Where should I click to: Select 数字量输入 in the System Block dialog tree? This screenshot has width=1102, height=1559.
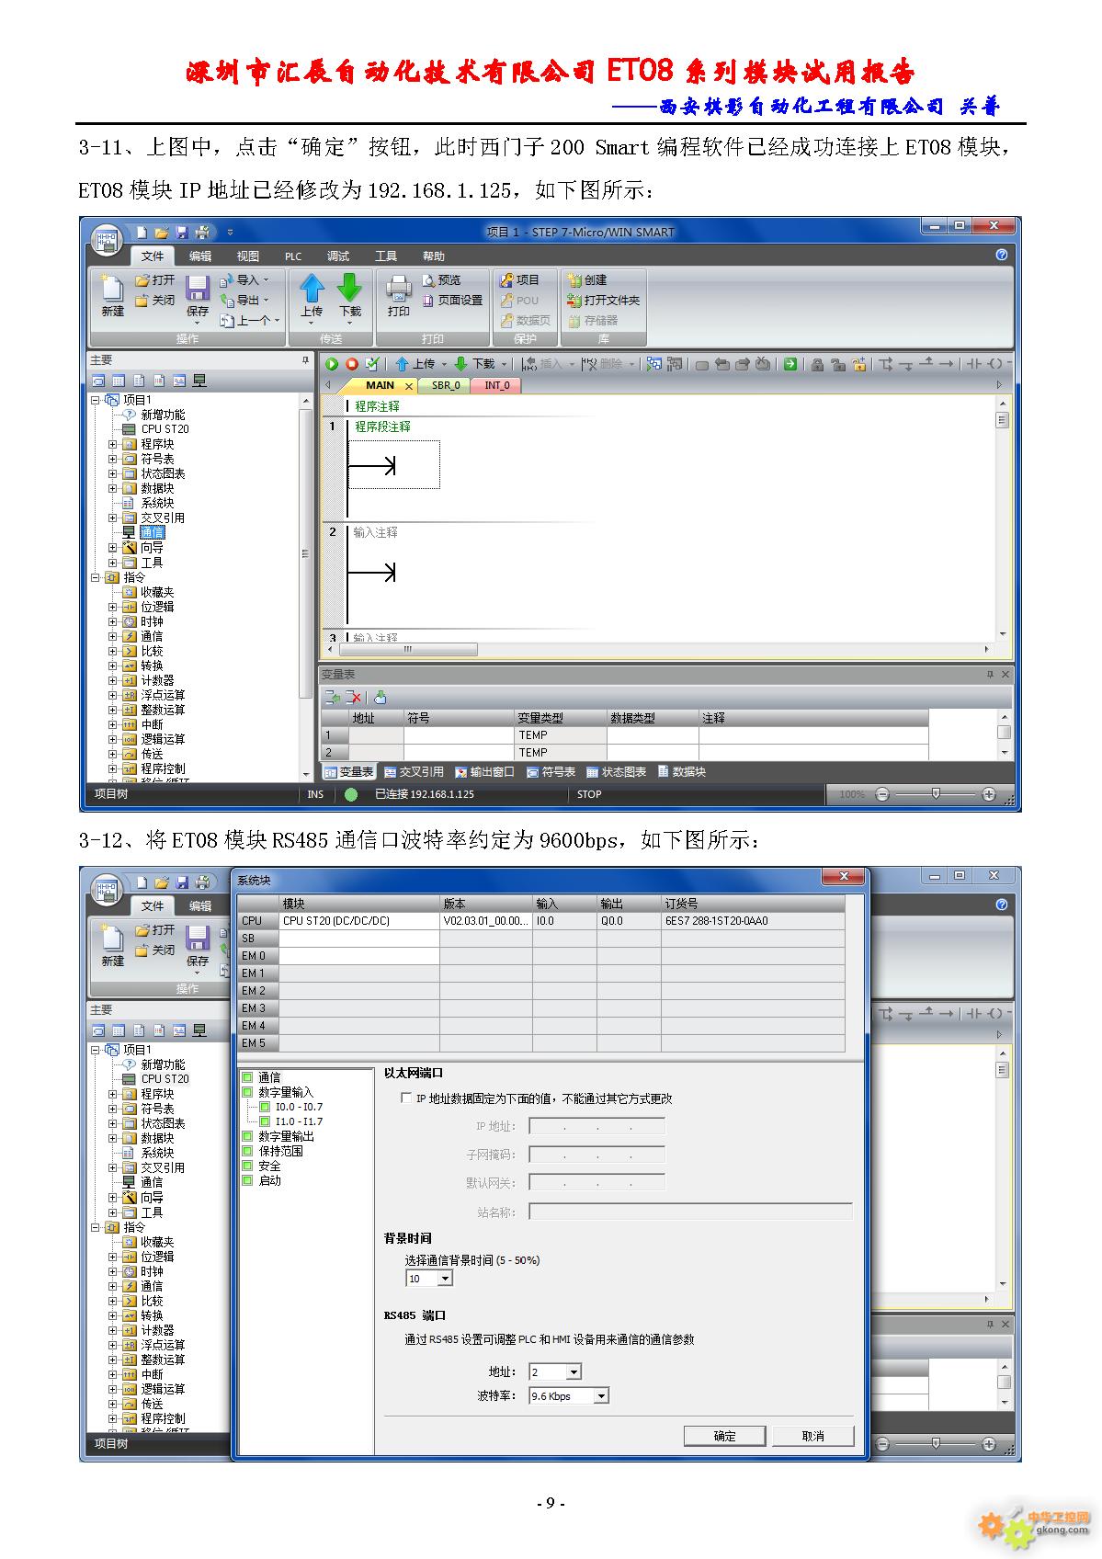point(286,1092)
